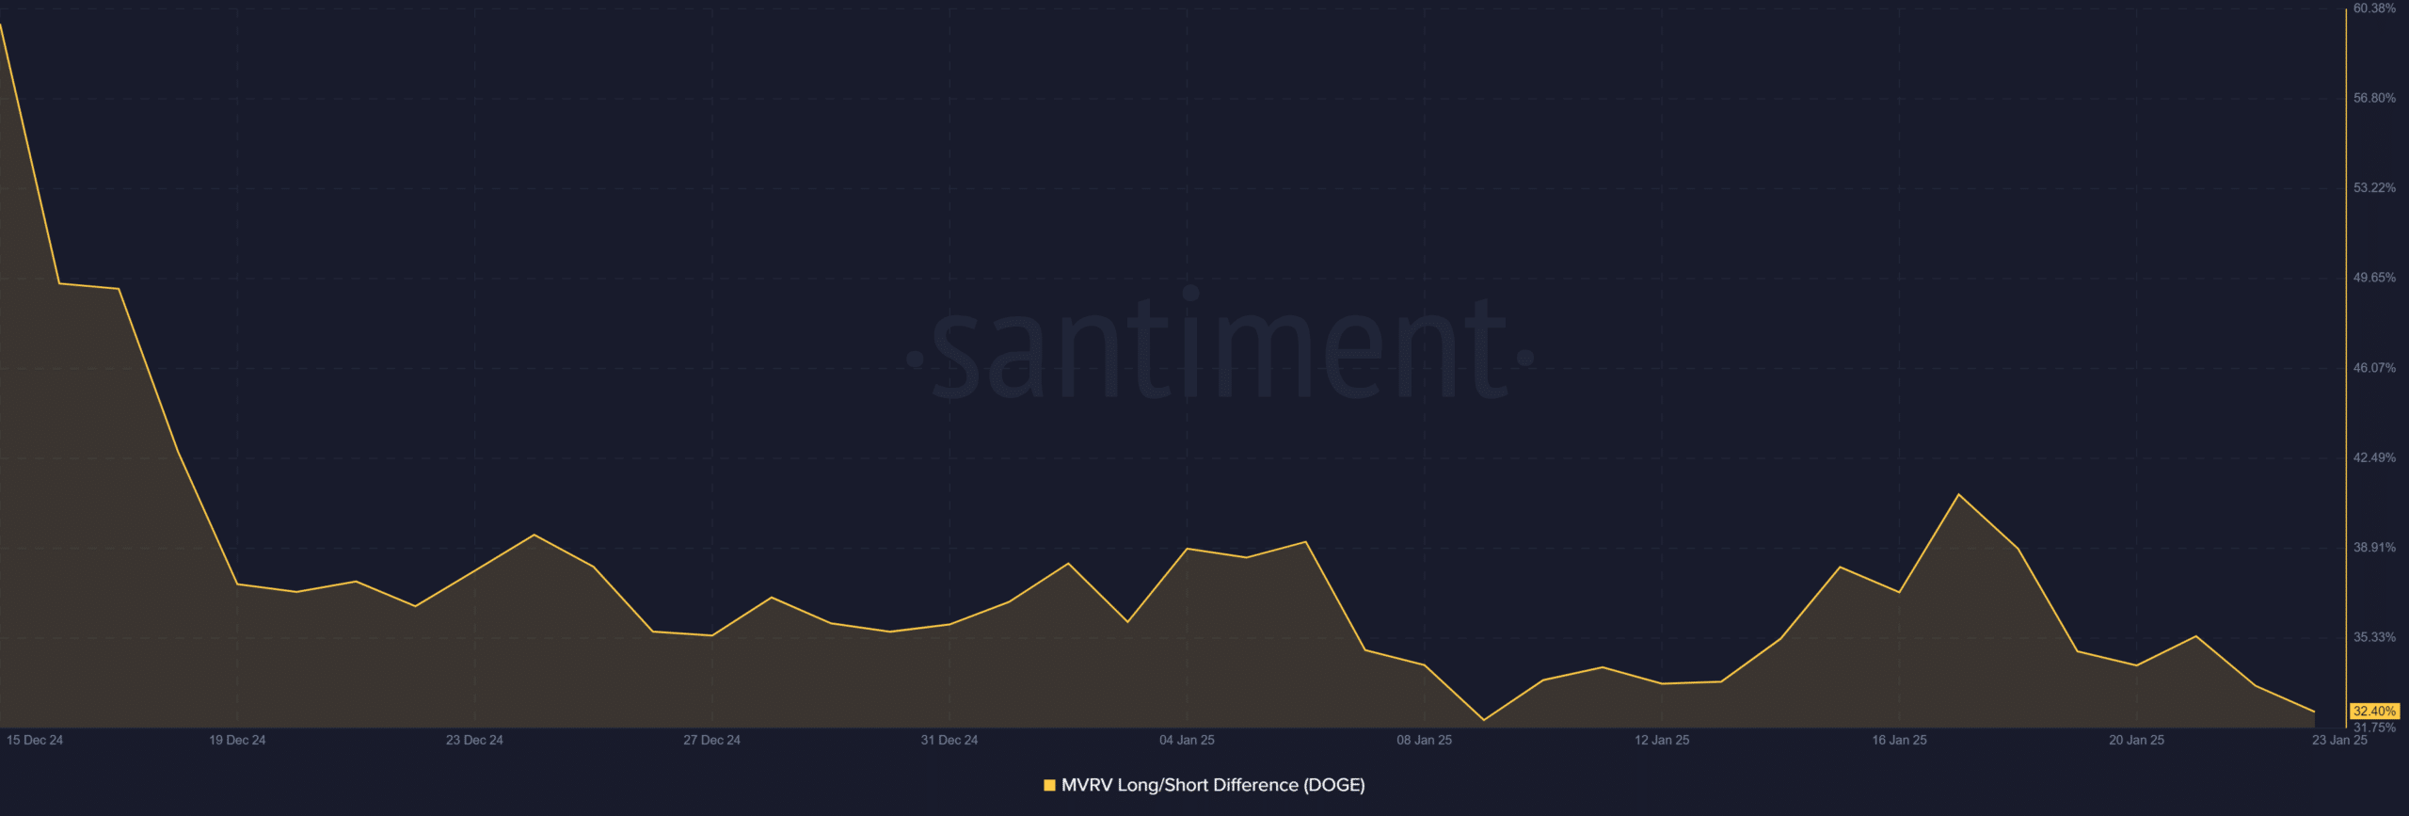This screenshot has height=816, width=2409.
Task: Click the 23 Dec 24 axis tick
Action: (x=474, y=741)
